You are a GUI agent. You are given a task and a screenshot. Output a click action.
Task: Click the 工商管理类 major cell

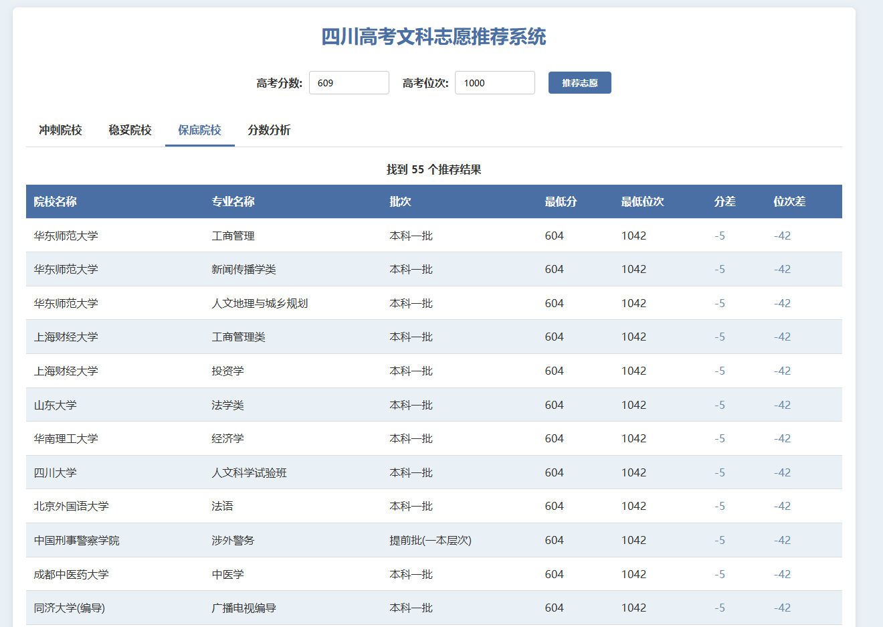point(239,337)
